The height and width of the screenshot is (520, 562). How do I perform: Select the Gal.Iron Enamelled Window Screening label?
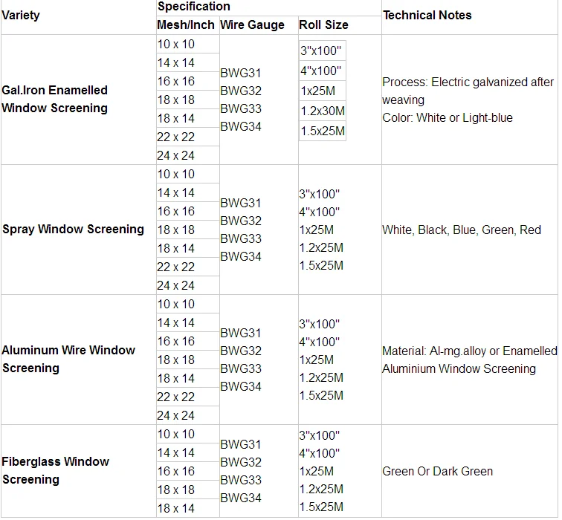coord(55,100)
